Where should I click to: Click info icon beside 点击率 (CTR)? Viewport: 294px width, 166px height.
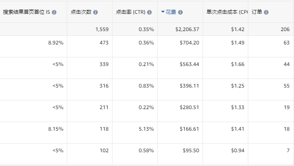[x=149, y=13]
